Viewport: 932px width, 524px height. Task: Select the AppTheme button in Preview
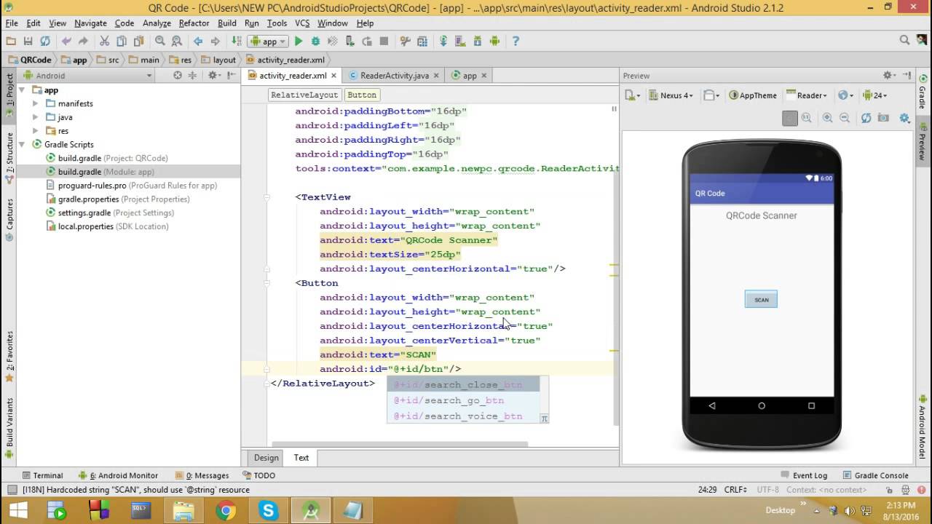tap(753, 95)
